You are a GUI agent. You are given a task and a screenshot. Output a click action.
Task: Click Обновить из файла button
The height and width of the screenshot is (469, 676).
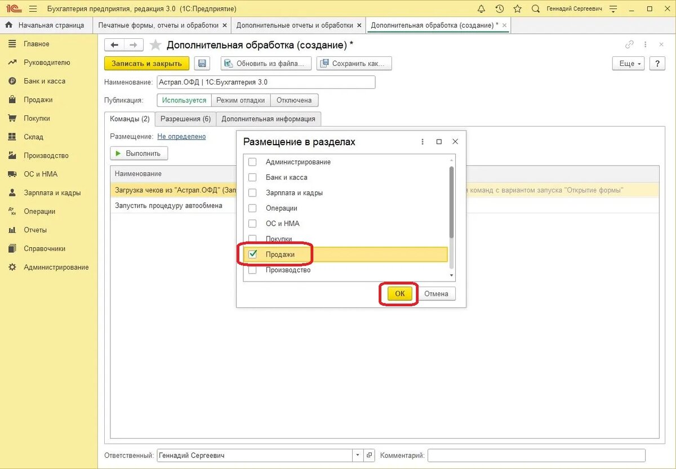coord(266,64)
